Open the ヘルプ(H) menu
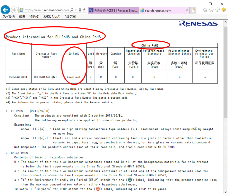 [x=70, y=17]
